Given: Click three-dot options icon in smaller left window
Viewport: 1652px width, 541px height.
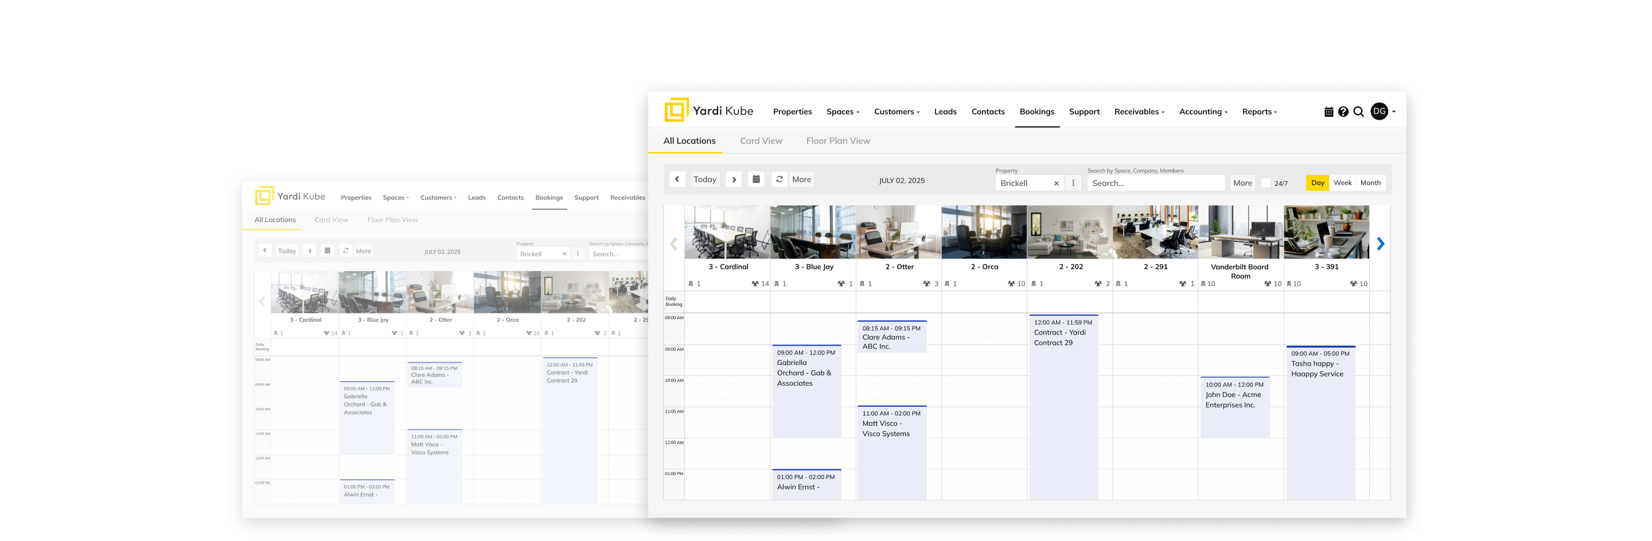Looking at the screenshot, I should (x=578, y=254).
